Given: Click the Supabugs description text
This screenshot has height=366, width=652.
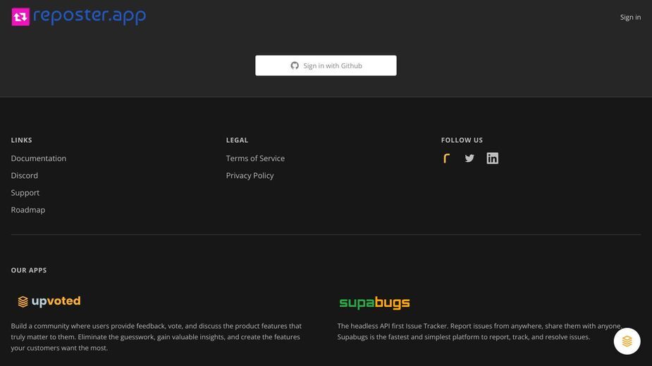Looking at the screenshot, I should (480, 332).
